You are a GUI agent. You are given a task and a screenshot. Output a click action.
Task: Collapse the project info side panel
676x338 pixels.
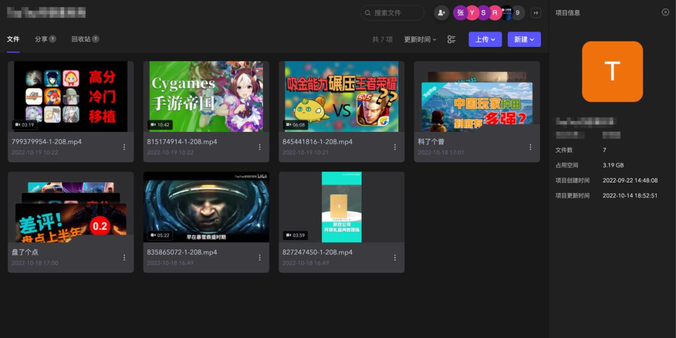pos(536,12)
